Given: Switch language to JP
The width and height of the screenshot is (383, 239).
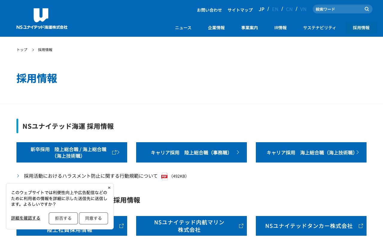Looking at the screenshot, I should (262, 9).
